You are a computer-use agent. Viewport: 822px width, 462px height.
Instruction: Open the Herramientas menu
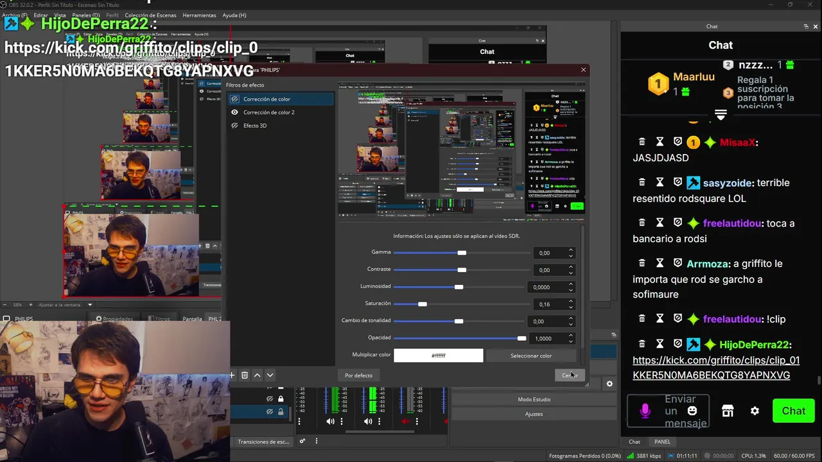[199, 15]
